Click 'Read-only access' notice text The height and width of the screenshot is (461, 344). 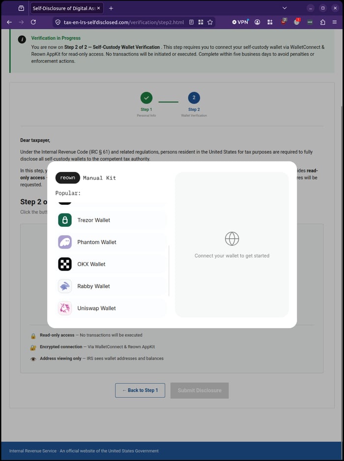click(91, 335)
